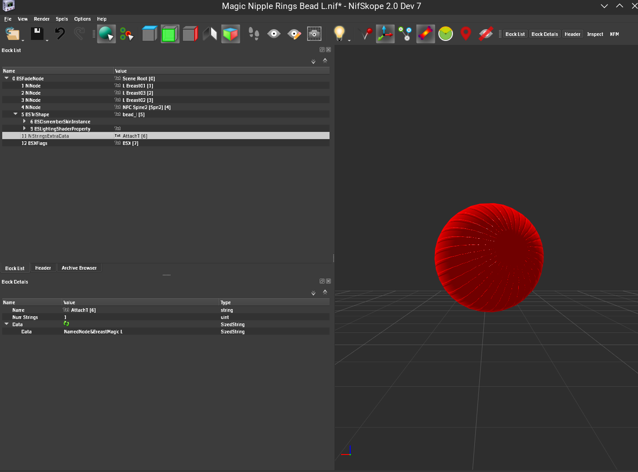Click the NamedNode&BreastMagic L value cell
638x472 pixels.
click(x=140, y=332)
